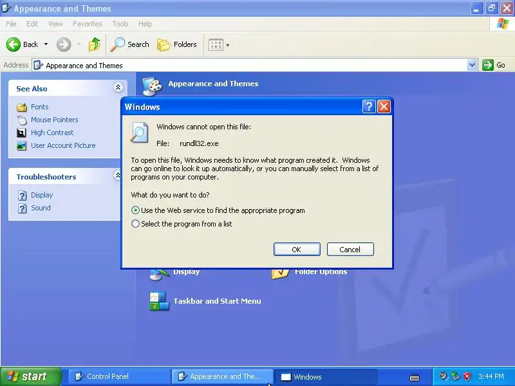Click the Views grid icon
Viewport: 515px width, 386px height.
pos(216,44)
